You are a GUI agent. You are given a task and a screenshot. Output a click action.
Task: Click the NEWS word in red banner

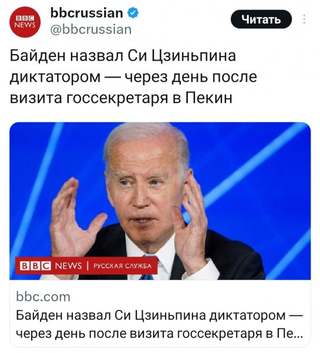[68, 266]
